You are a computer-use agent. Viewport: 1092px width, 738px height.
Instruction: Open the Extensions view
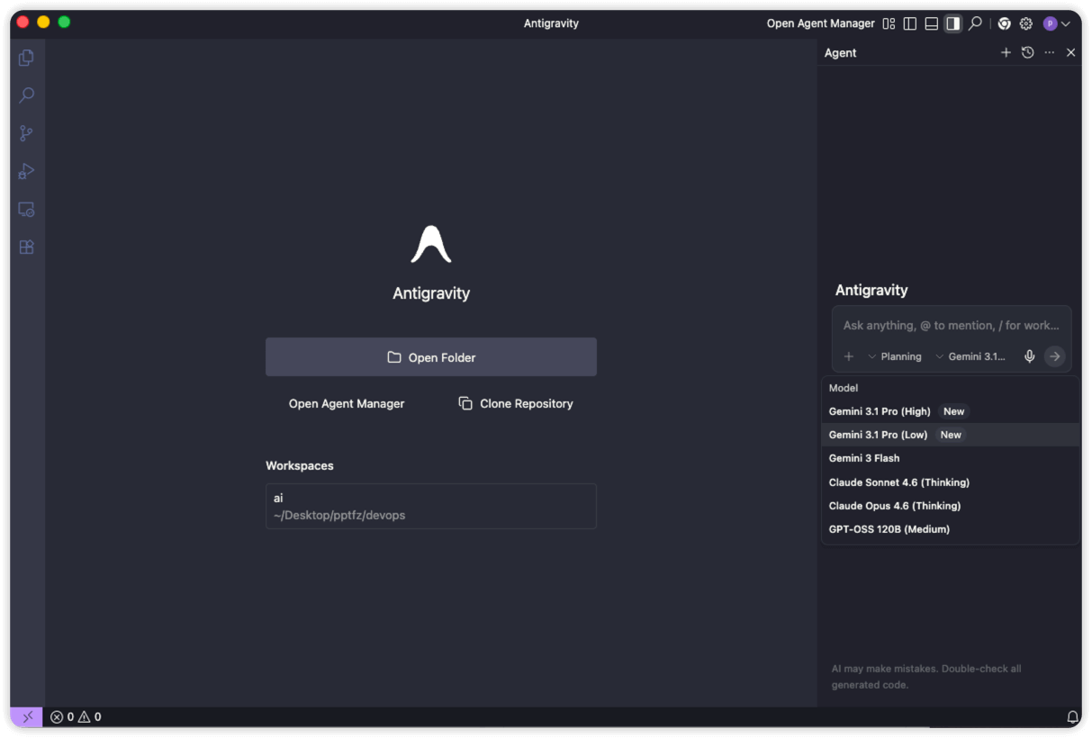click(x=27, y=247)
